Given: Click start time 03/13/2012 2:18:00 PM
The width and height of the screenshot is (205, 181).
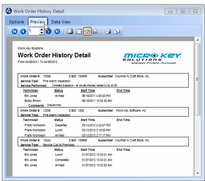Looking at the screenshot, I should click(96, 130).
